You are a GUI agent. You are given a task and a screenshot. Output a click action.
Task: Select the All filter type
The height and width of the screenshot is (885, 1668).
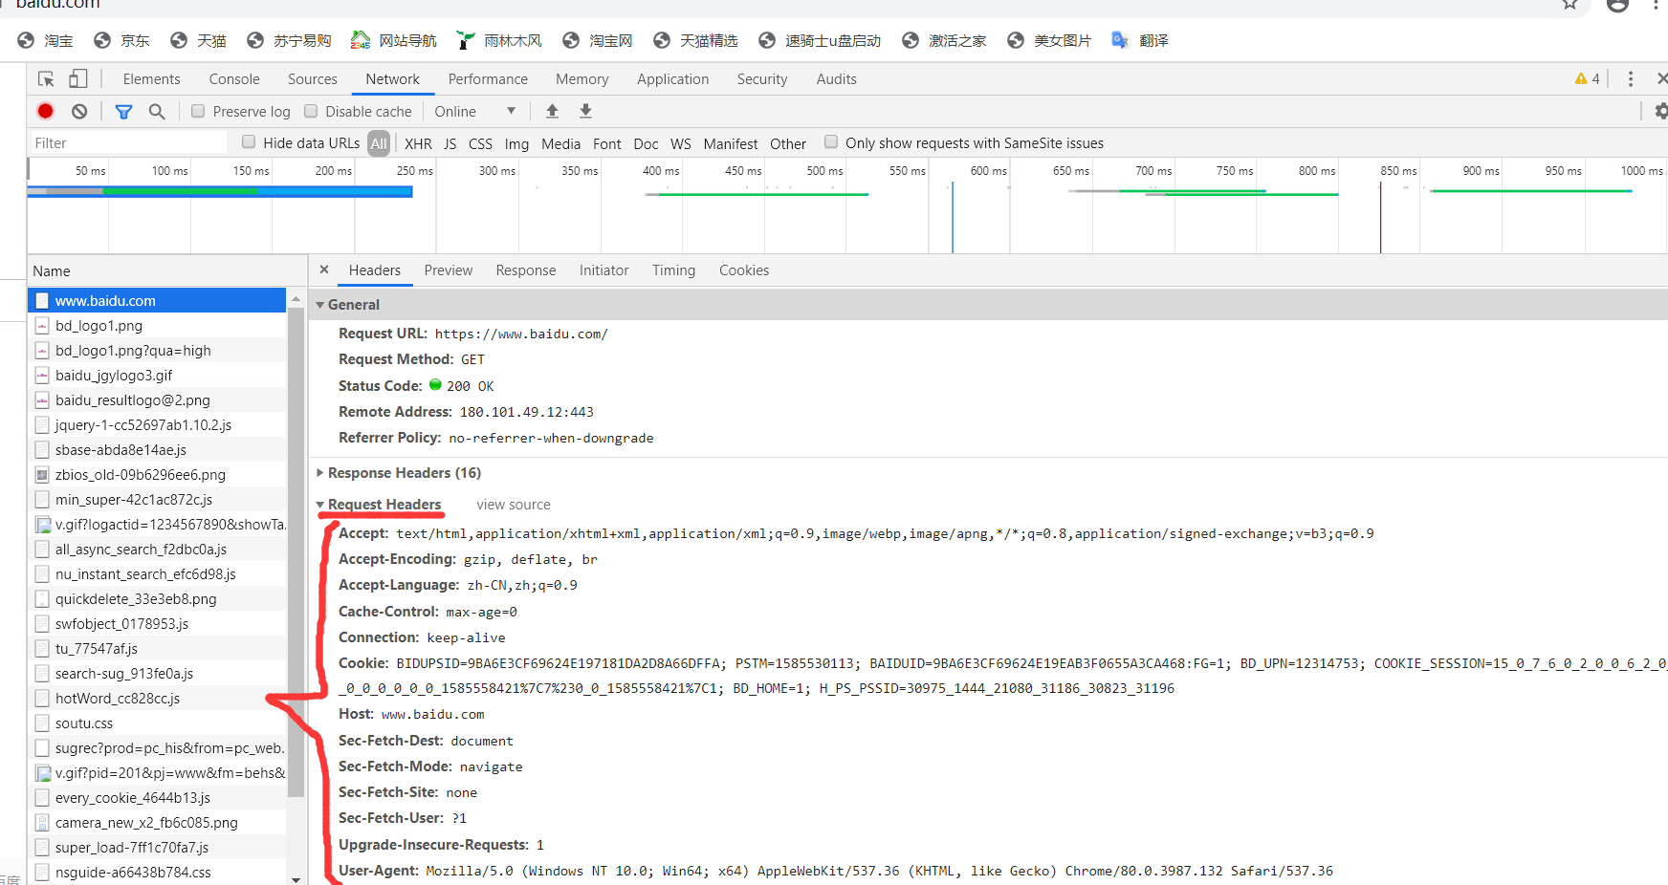[379, 143]
